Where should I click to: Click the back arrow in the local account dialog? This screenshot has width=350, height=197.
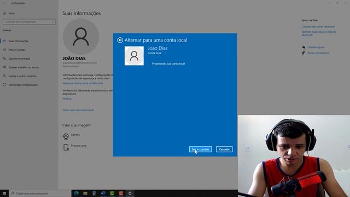120,40
